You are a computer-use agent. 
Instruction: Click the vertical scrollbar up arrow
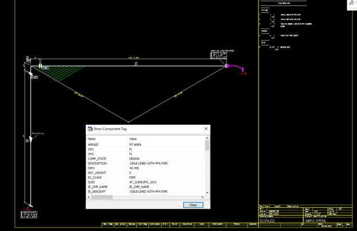click(207, 138)
